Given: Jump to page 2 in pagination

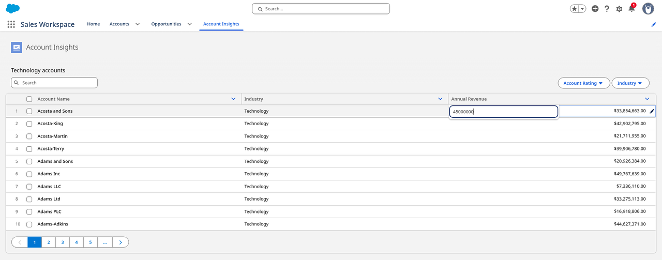Looking at the screenshot, I should point(49,242).
